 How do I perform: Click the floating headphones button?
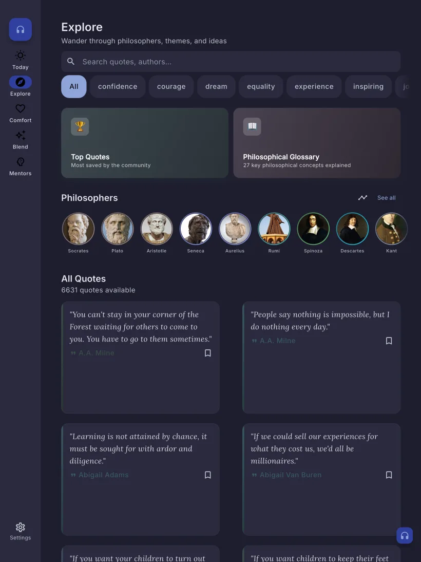(405, 535)
